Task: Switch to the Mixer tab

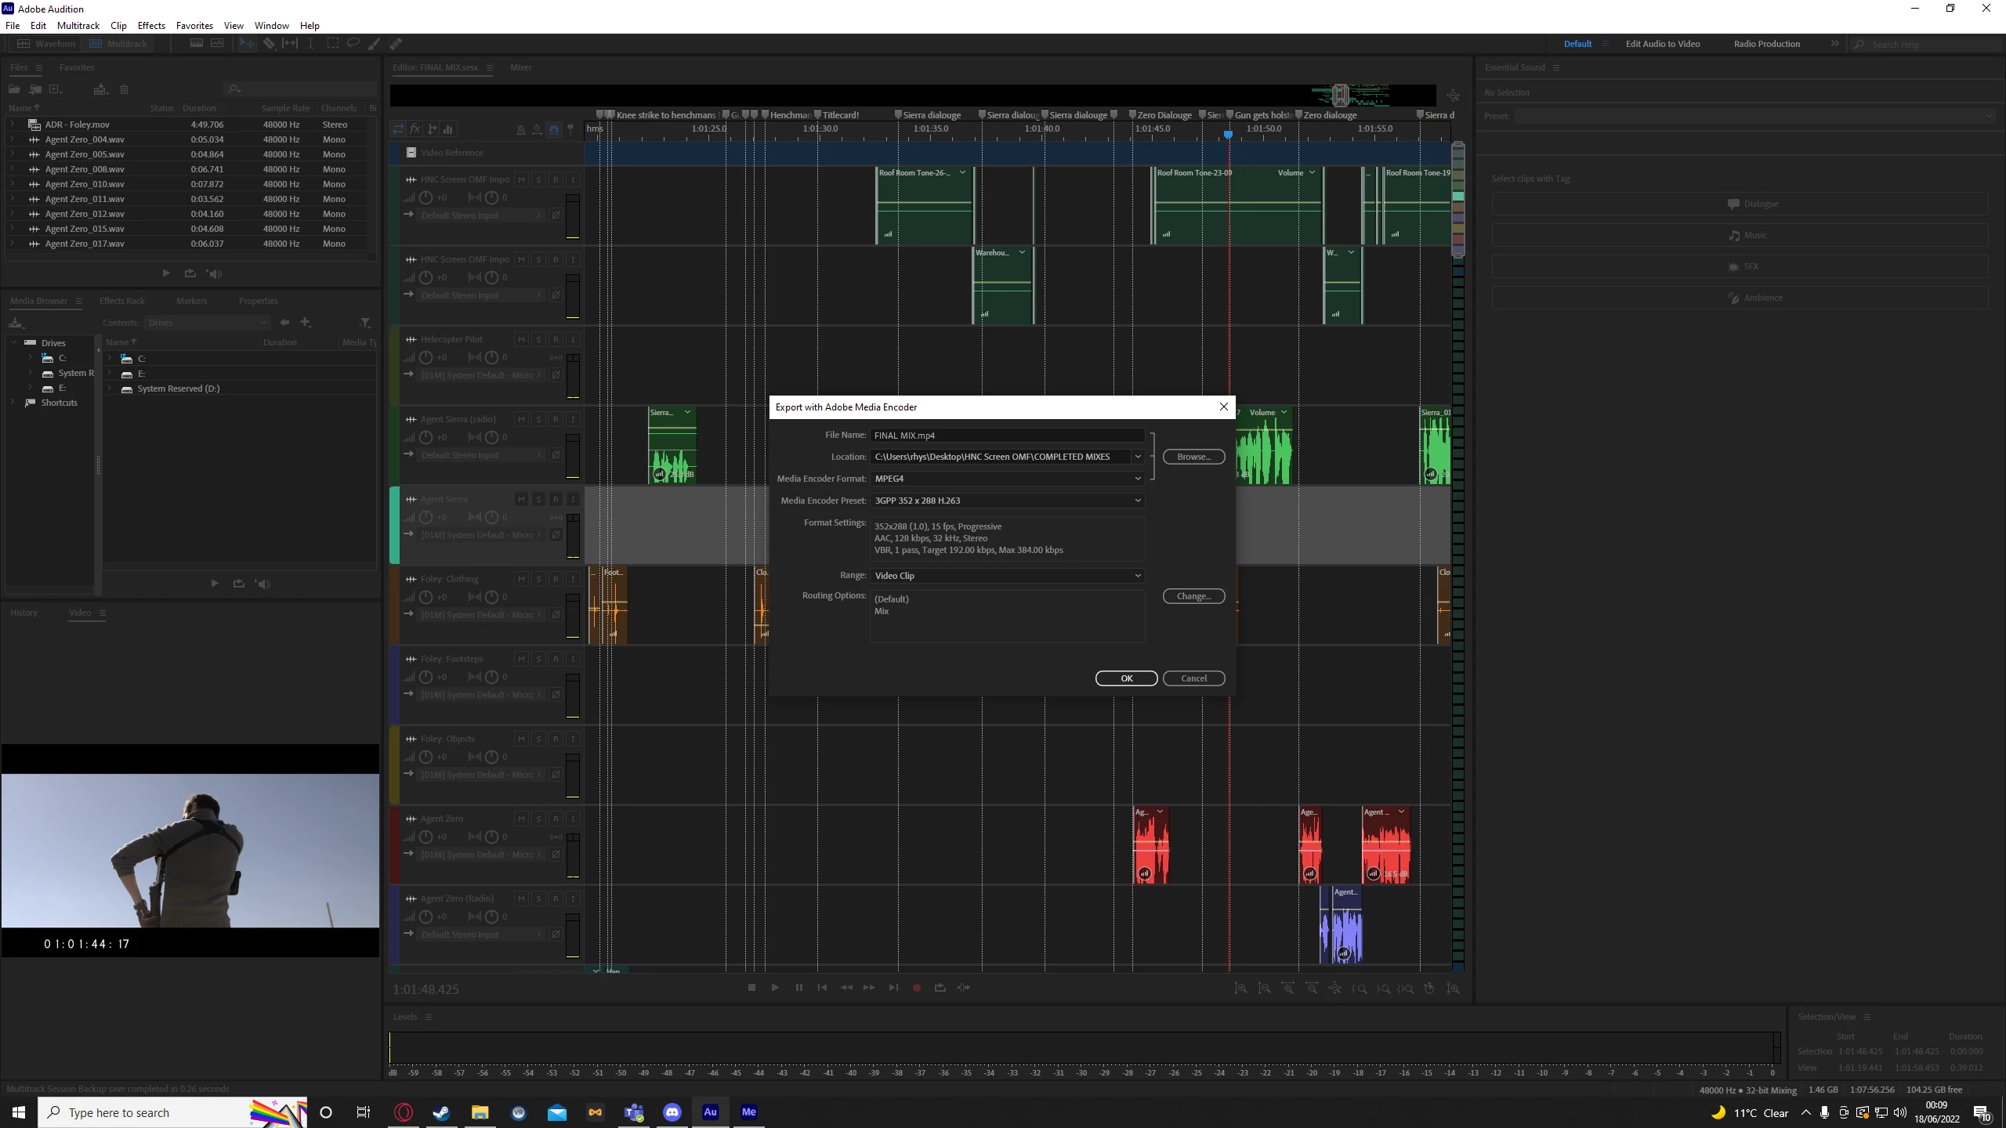Action: [520, 67]
